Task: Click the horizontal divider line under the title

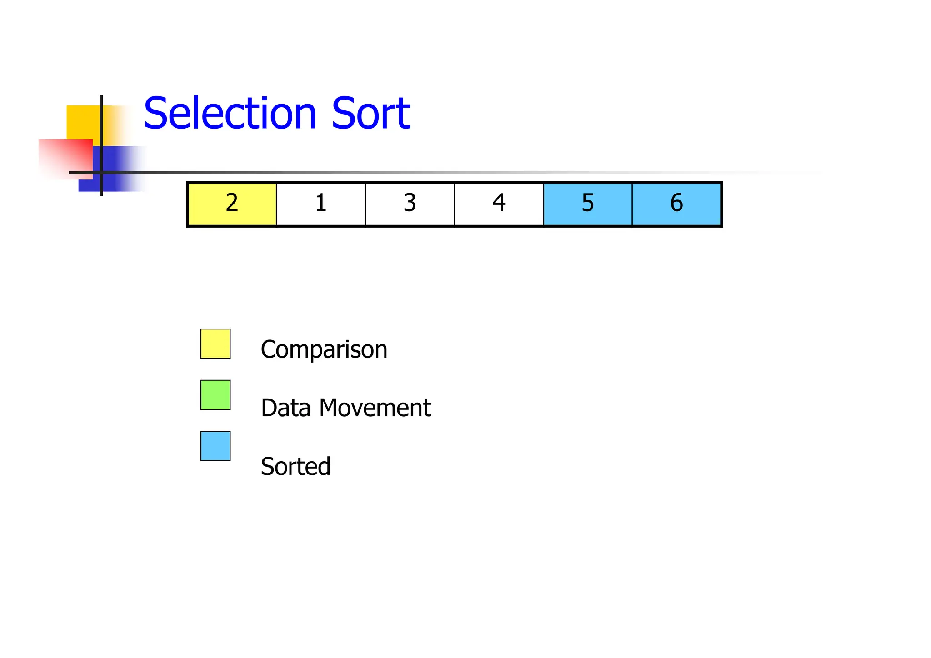Action: click(364, 173)
